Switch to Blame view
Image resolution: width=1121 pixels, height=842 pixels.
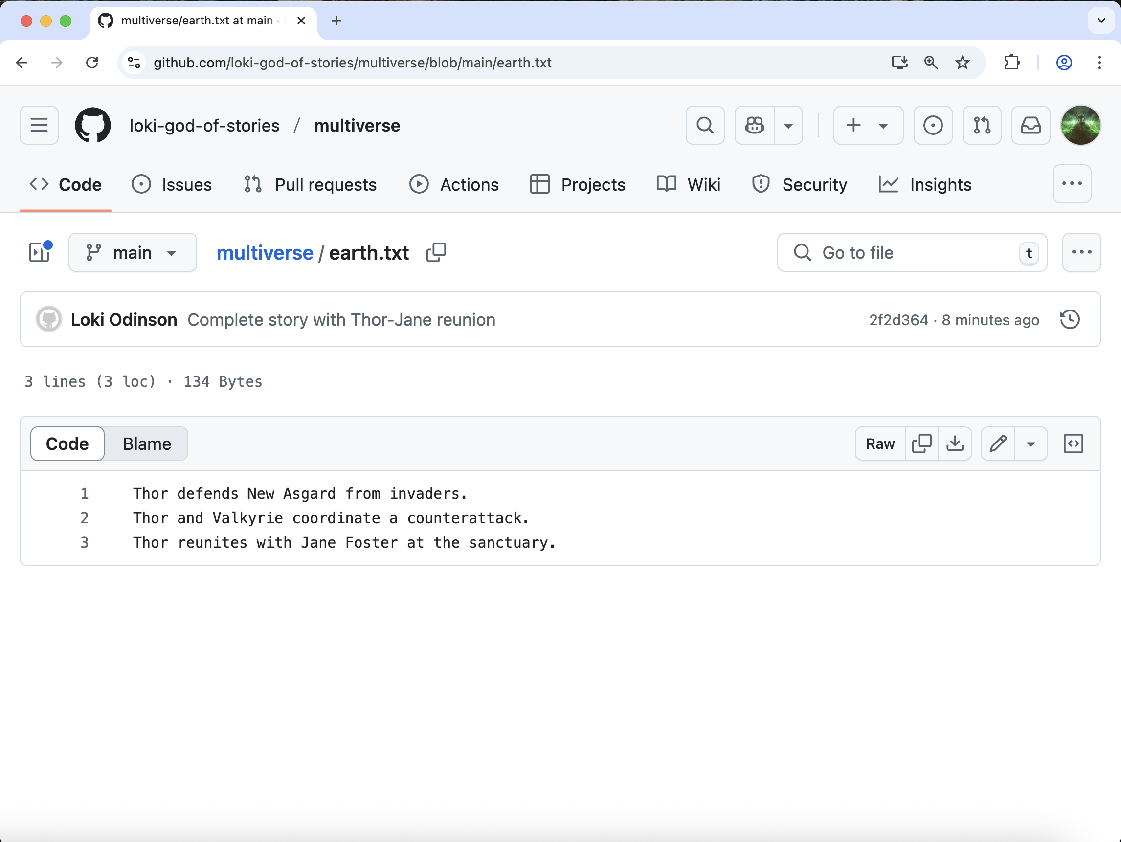pos(146,444)
